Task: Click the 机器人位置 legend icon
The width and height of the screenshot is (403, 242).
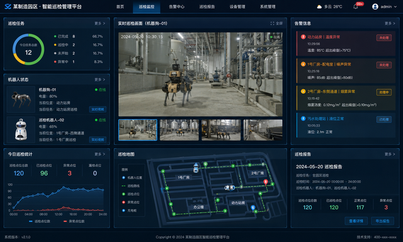Action: (x=123, y=178)
